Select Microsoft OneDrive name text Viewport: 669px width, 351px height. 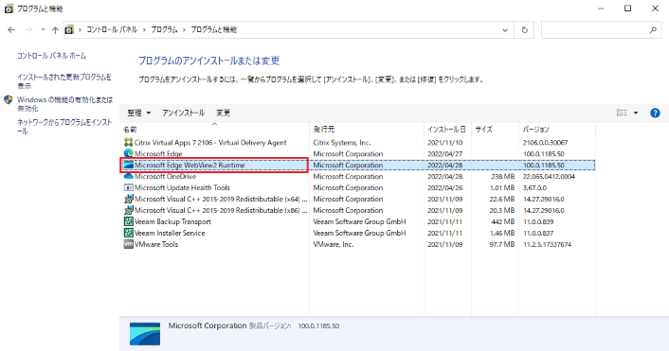click(165, 176)
